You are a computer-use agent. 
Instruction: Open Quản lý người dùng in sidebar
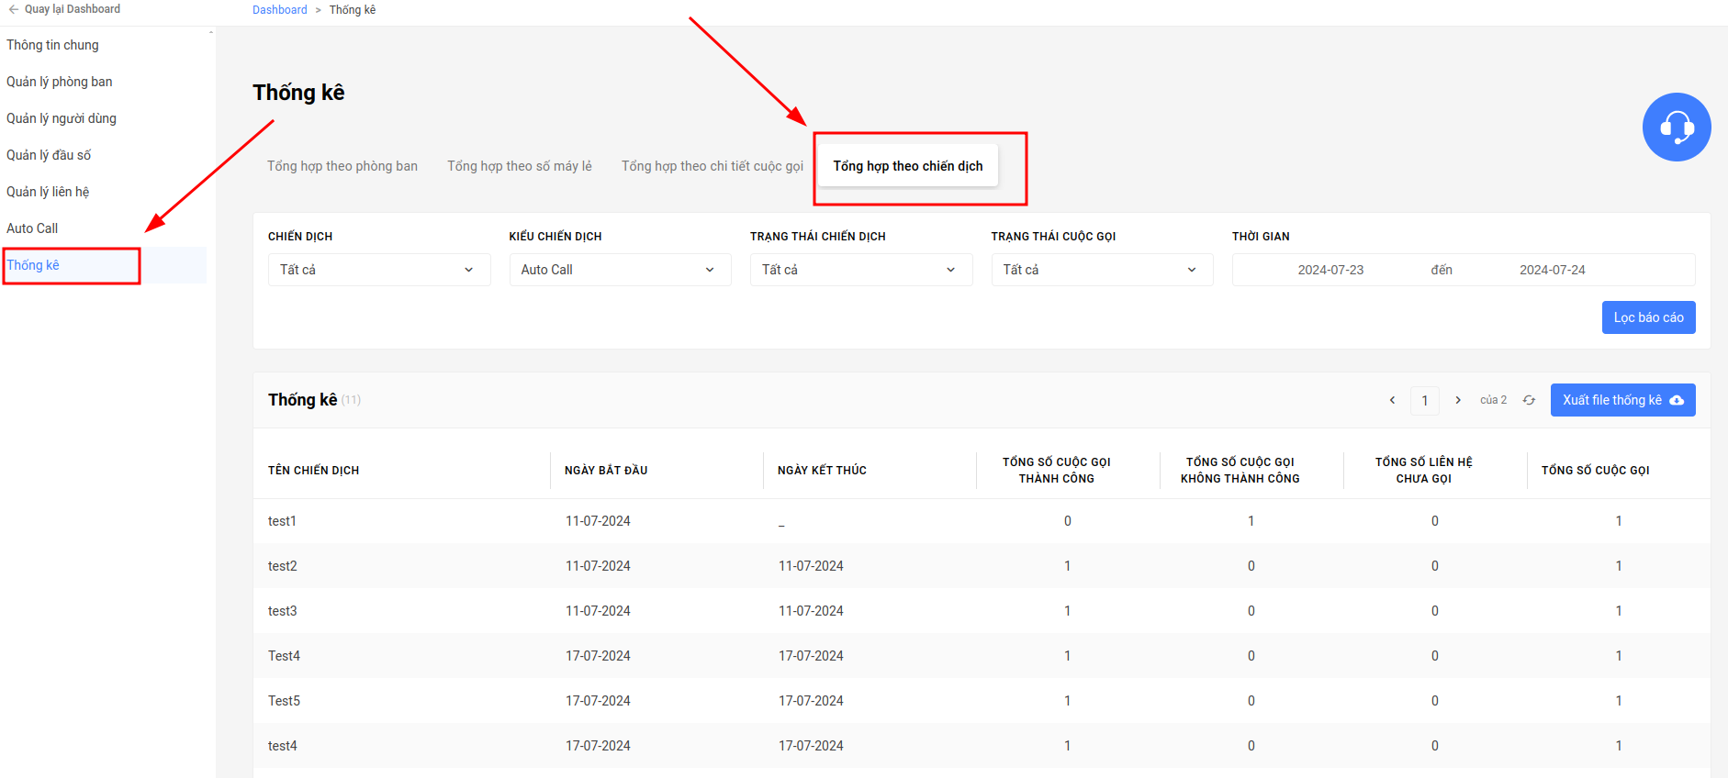[62, 118]
